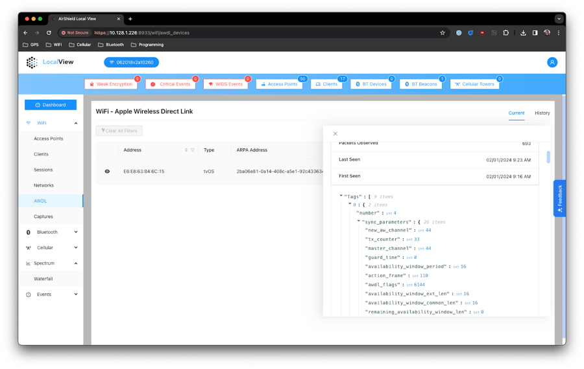This screenshot has height=369, width=584.
Task: Click the browser back arrow
Action: tap(25, 33)
